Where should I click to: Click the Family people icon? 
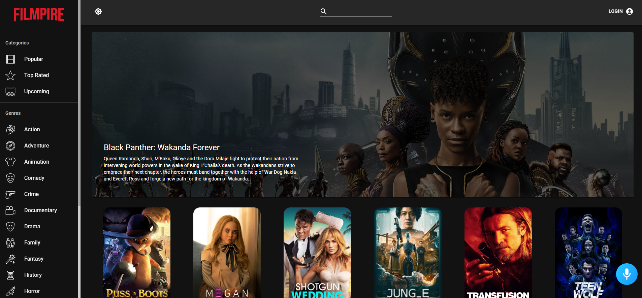[x=10, y=243]
